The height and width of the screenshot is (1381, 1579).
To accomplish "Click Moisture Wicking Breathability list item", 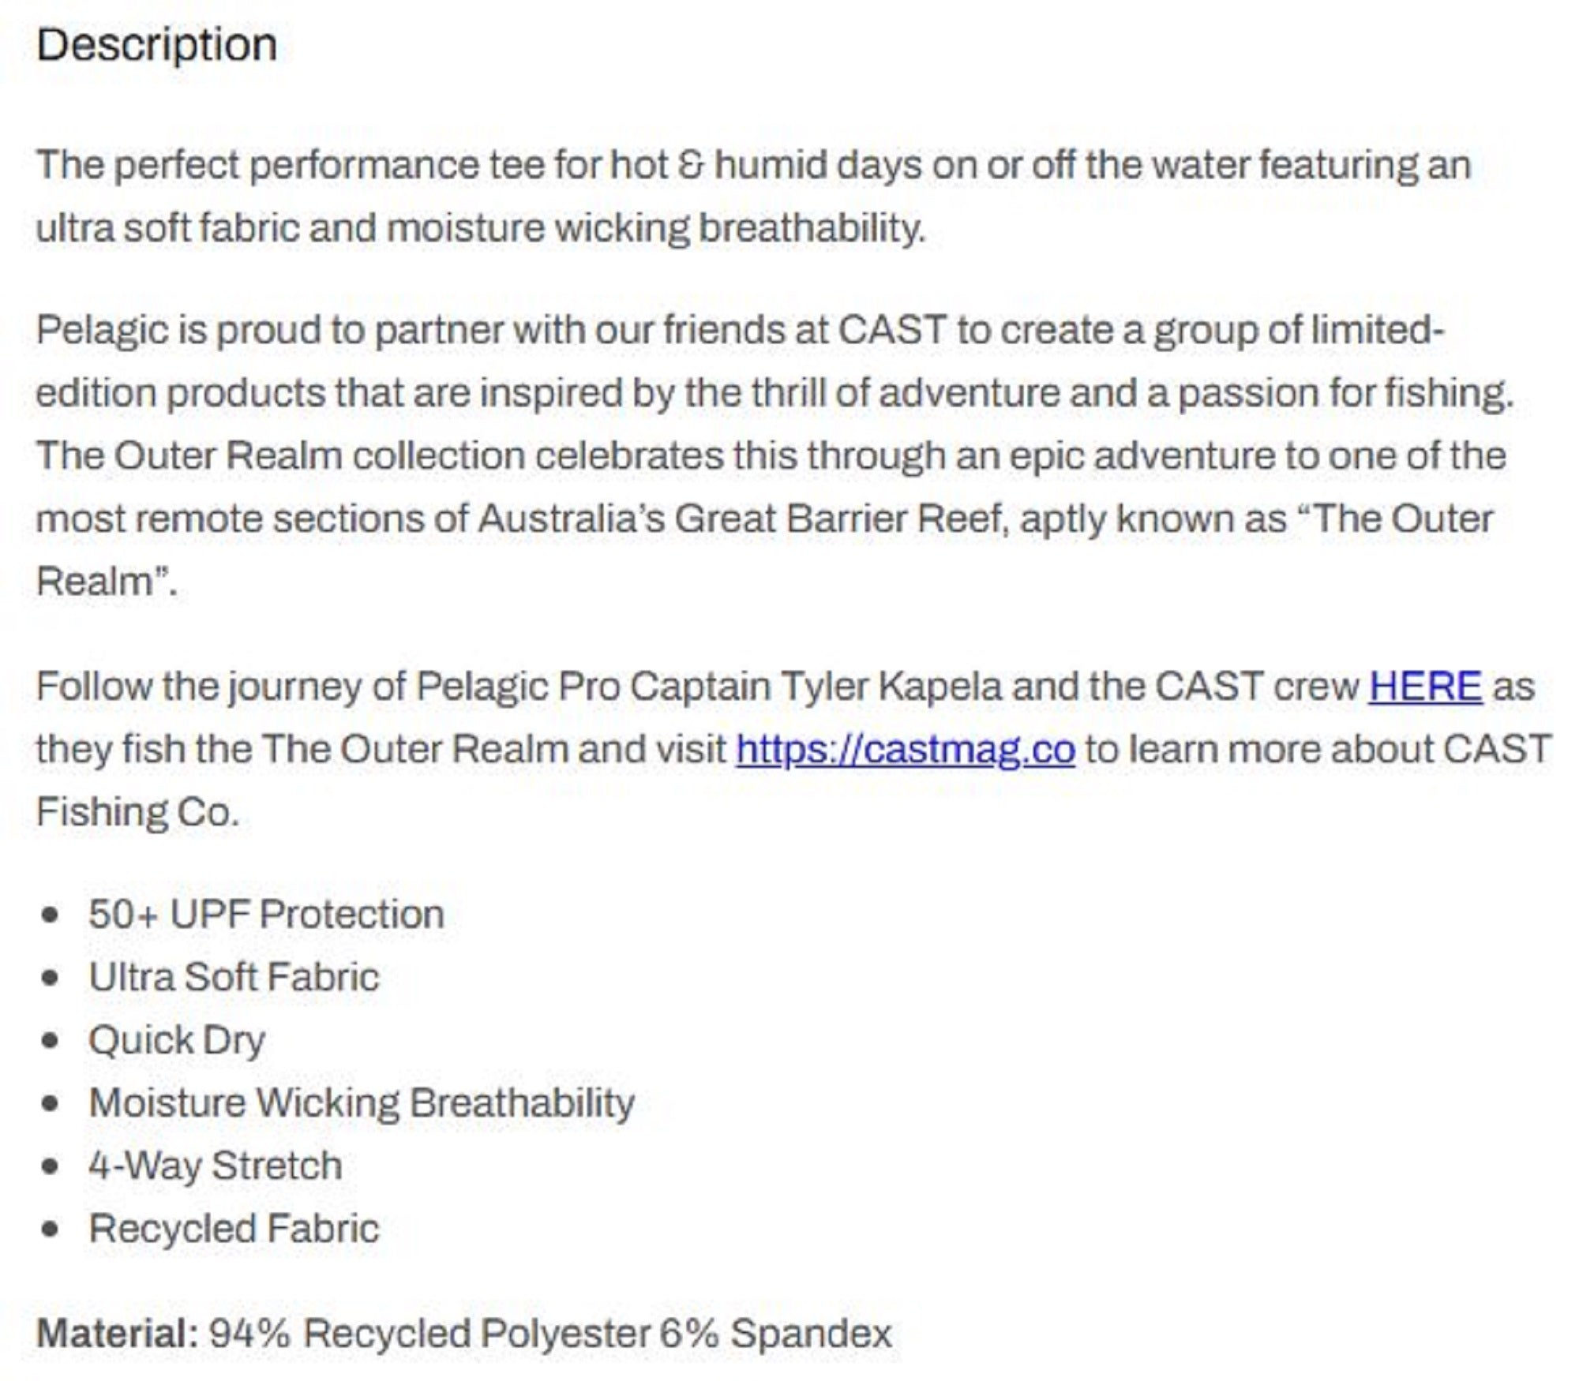I will 362,1102.
